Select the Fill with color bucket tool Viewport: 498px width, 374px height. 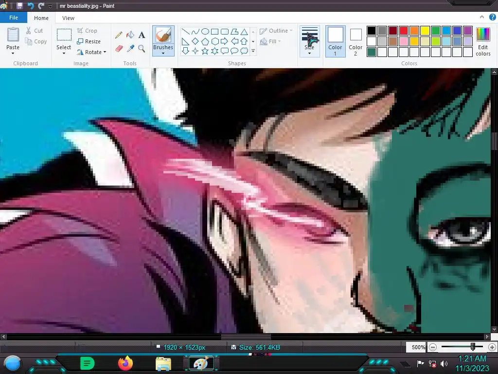[x=130, y=35]
